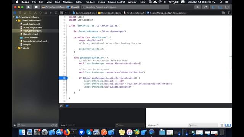244x137 pixels.
Task: Open the Navigate menu
Action: pyautogui.click(x=68, y=2)
